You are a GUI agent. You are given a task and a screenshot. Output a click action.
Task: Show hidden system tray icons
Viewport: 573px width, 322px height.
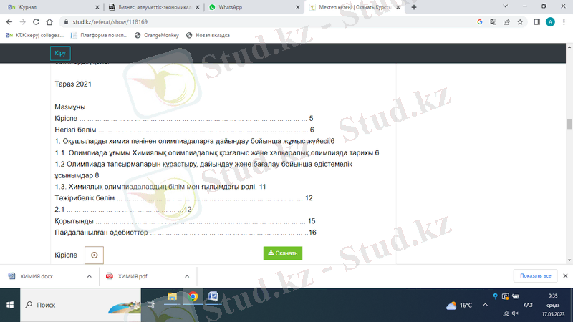[485, 305]
